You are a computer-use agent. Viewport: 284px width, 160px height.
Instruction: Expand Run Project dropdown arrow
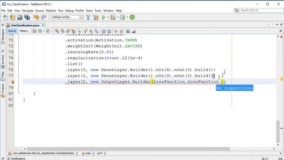coord(108,17)
